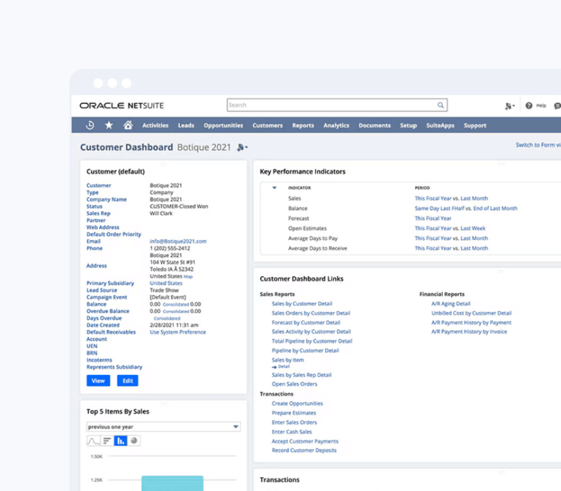
Task: Select the column chart type
Action: coord(121,441)
